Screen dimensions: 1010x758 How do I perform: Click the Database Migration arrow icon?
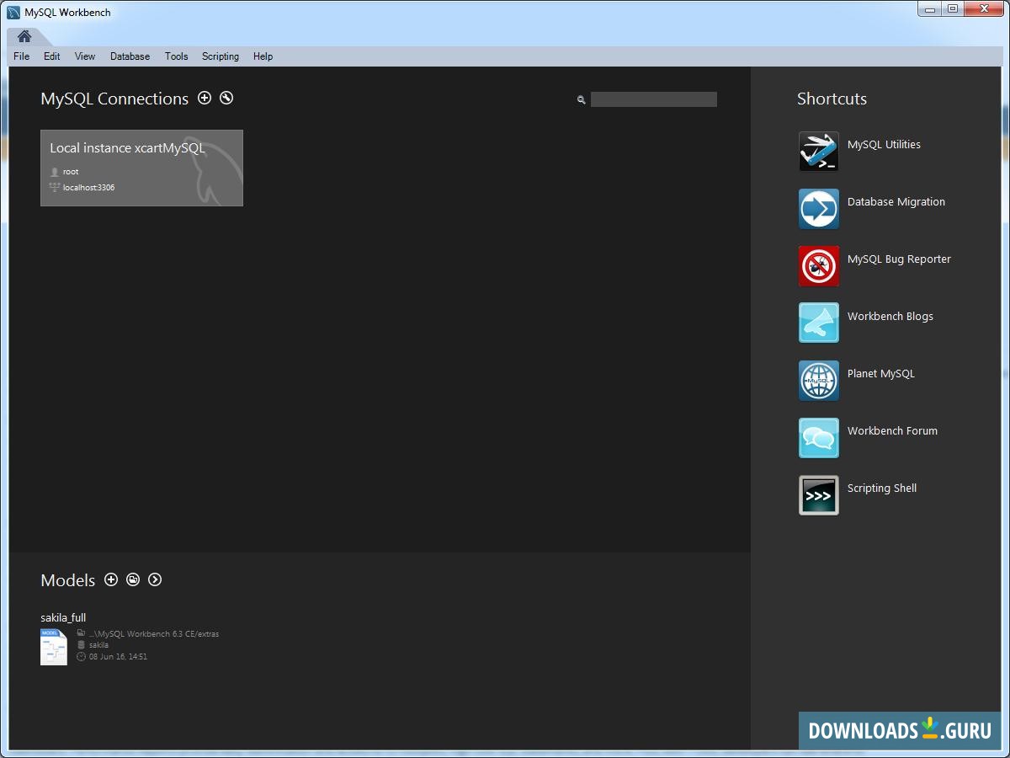[x=819, y=209]
